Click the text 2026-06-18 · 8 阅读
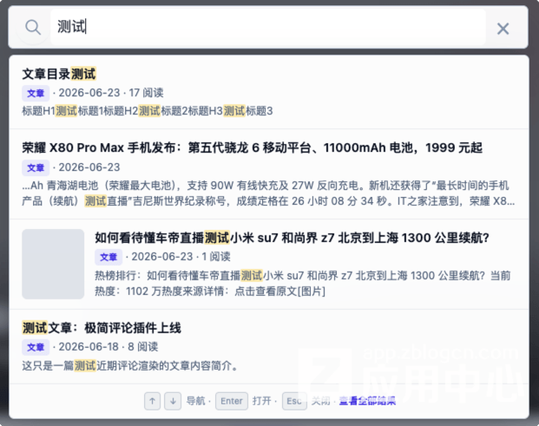 [x=108, y=347]
